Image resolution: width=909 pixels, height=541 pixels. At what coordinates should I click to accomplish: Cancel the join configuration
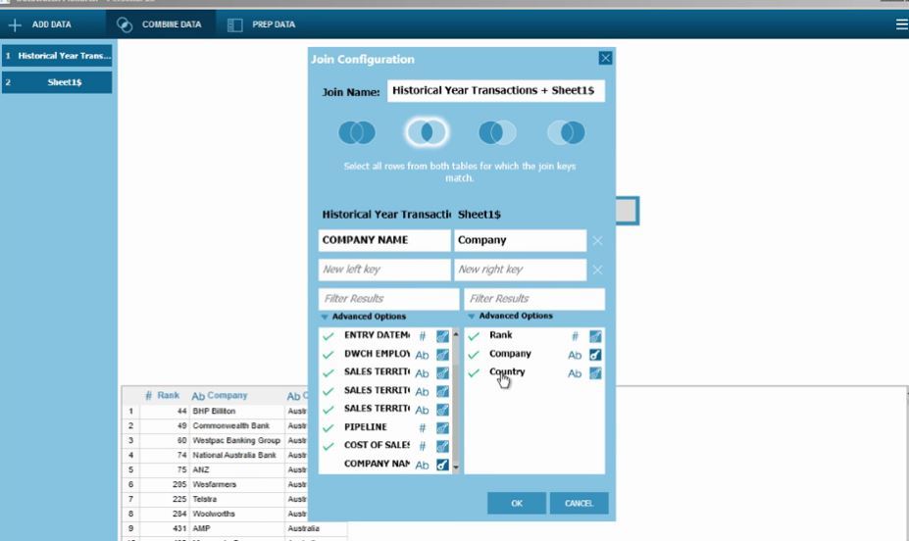(x=579, y=503)
